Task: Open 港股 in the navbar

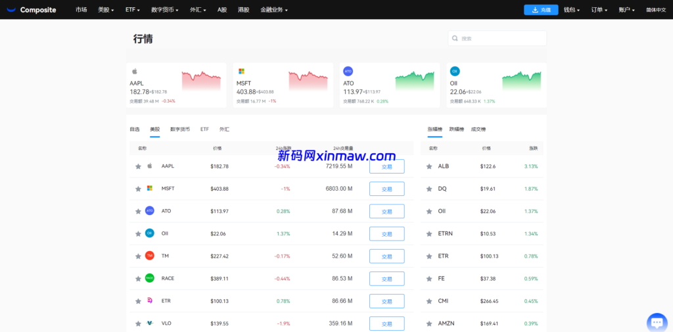Action: [x=243, y=9]
